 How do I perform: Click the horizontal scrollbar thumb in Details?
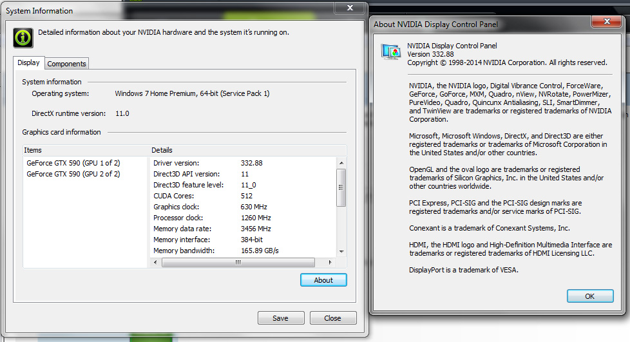click(x=238, y=262)
